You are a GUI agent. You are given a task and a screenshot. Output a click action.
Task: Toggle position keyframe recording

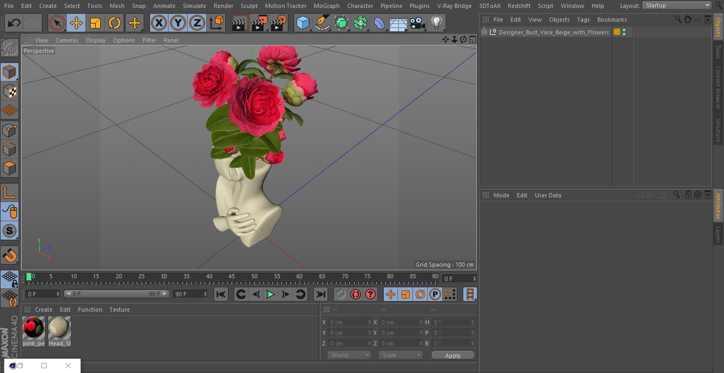tap(391, 294)
